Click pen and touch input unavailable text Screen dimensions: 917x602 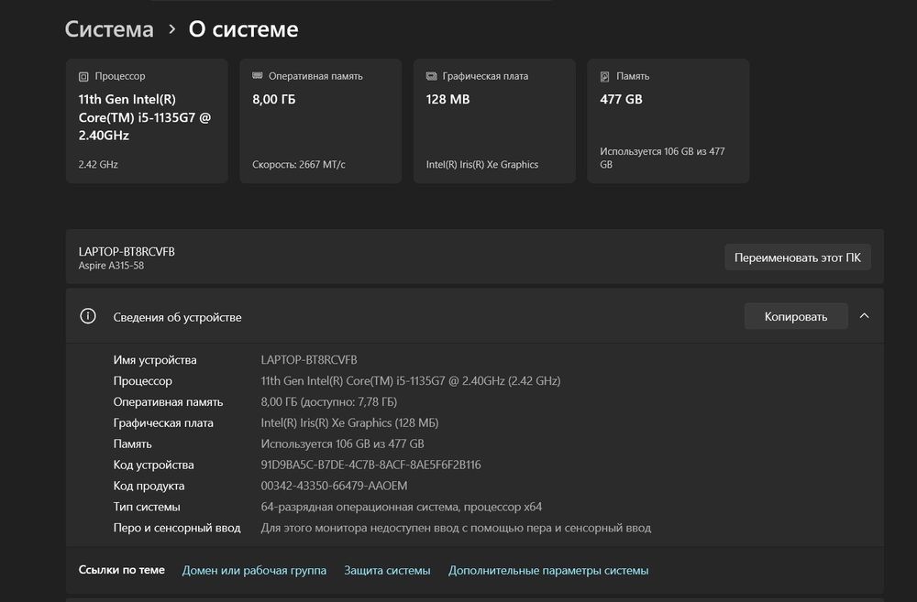[456, 528]
